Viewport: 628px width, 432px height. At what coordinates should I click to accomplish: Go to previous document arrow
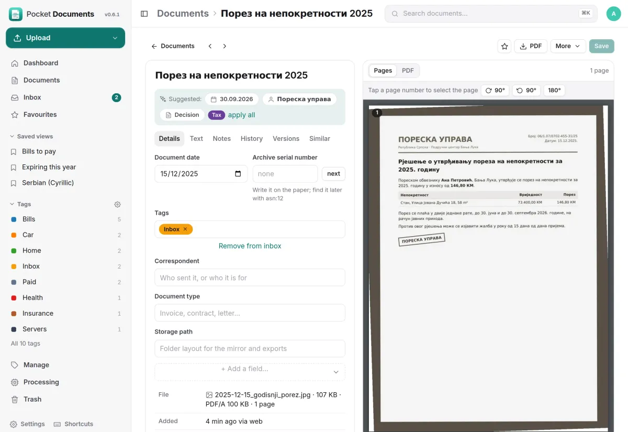pyautogui.click(x=210, y=46)
